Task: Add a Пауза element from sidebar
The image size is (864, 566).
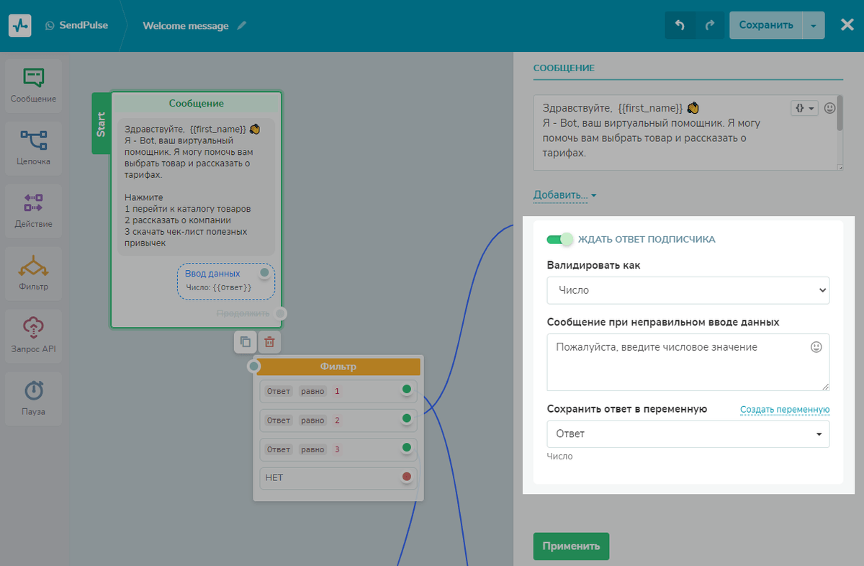Action: pos(33,398)
